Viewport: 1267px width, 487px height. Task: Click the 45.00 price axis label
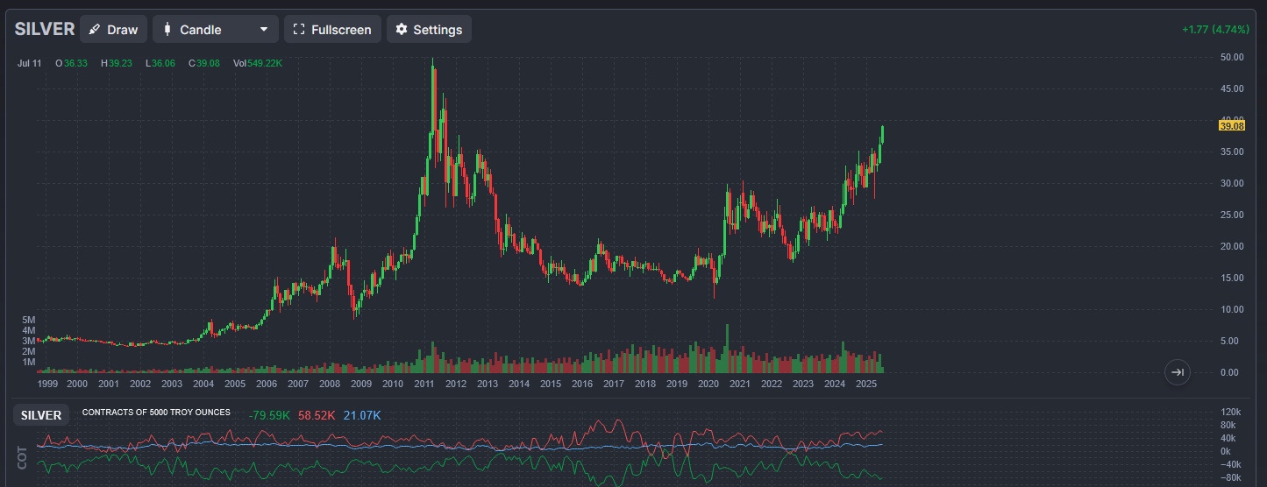[1232, 88]
